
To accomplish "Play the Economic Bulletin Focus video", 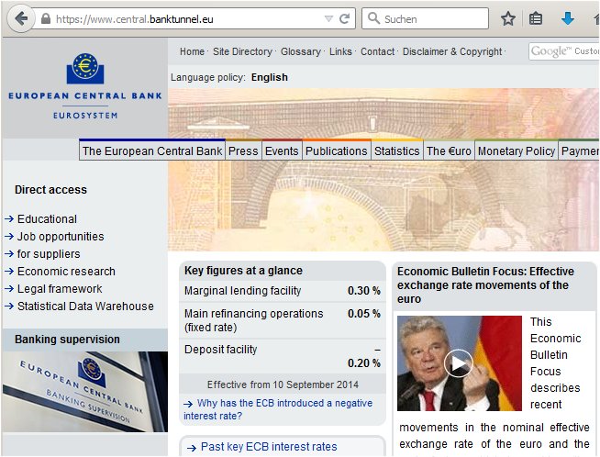I will point(457,363).
